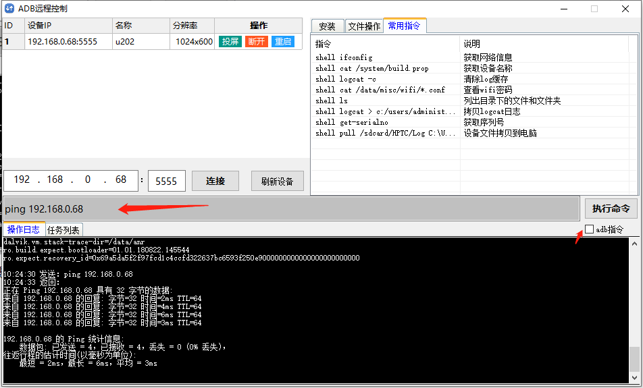Click the log scrollbar down arrow

click(x=634, y=378)
